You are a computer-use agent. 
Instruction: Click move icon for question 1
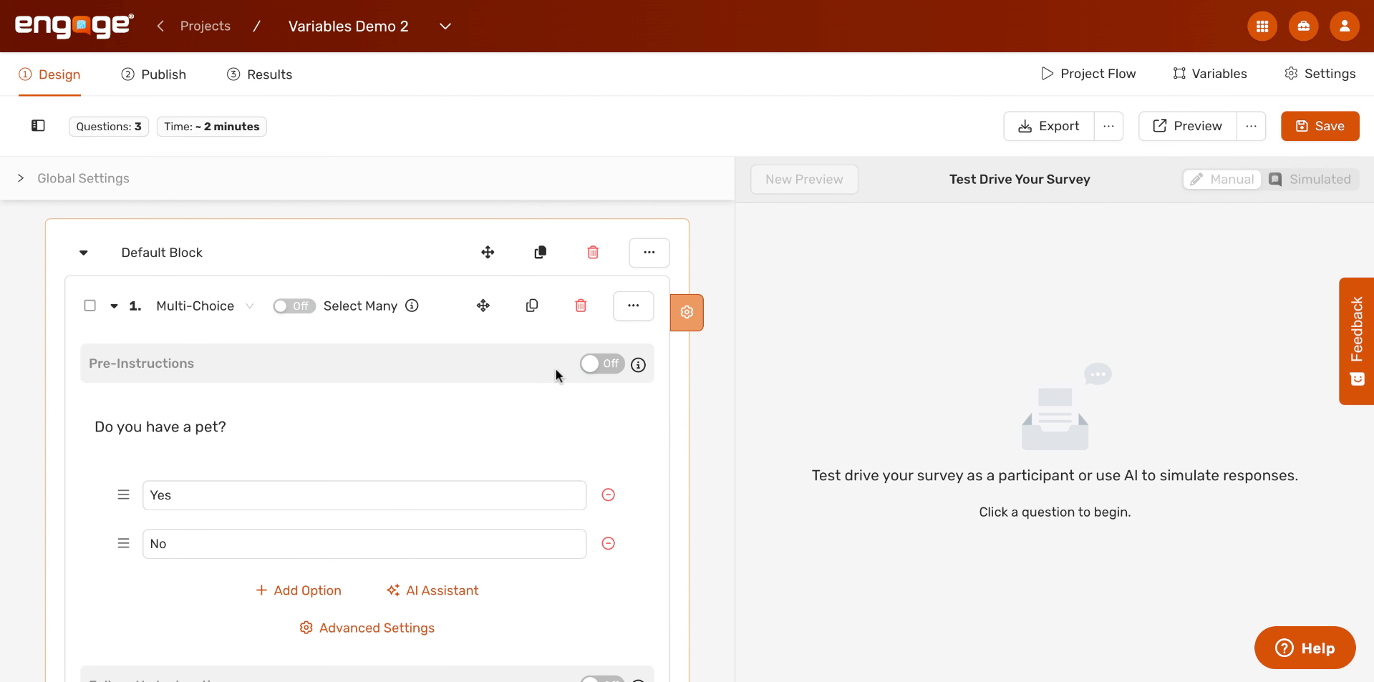coord(483,306)
